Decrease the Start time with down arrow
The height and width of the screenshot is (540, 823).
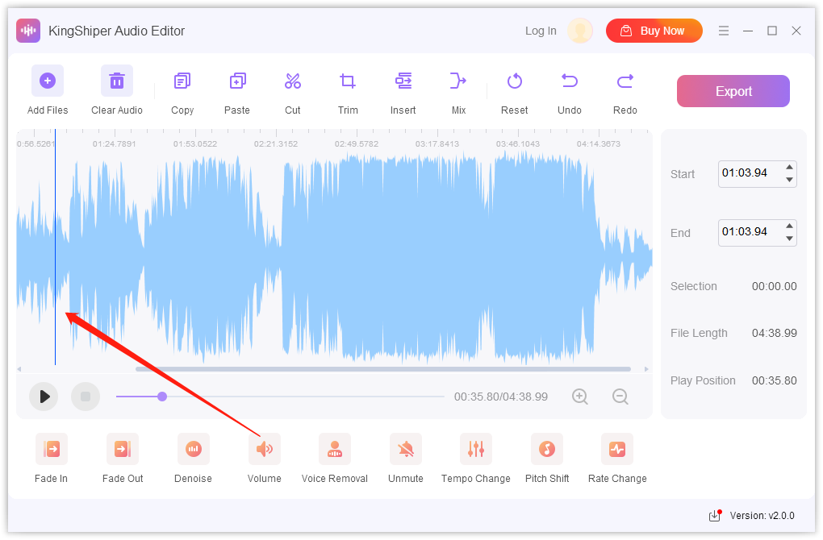tap(789, 180)
